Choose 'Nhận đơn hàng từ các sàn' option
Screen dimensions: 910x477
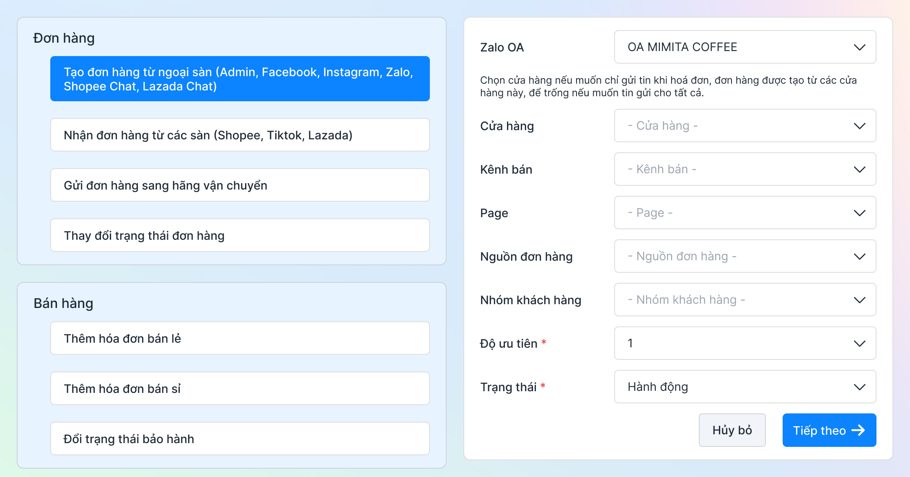click(x=240, y=135)
